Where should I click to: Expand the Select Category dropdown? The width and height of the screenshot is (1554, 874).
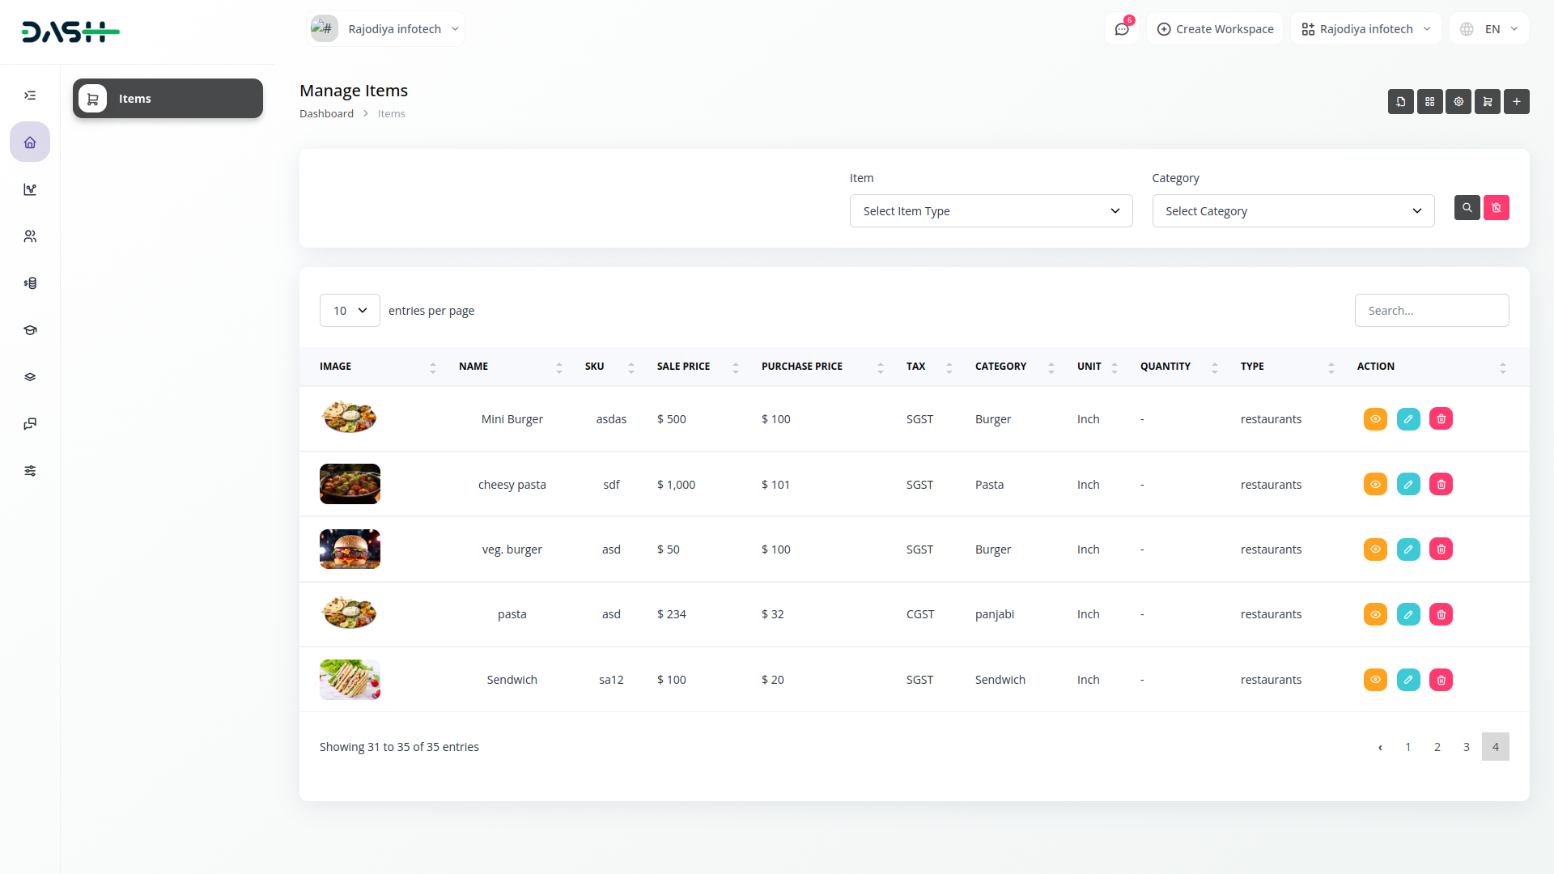(x=1293, y=211)
